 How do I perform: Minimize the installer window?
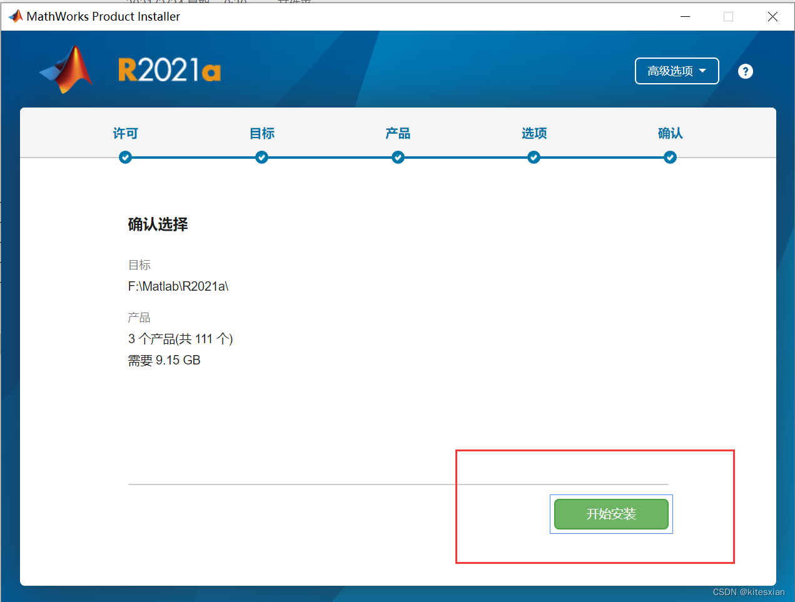click(x=685, y=17)
